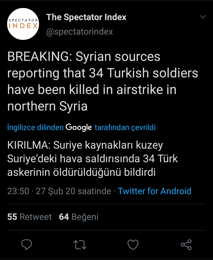
Task: Select the word KIRILMA in the translation
Action: pyautogui.click(x=27, y=145)
